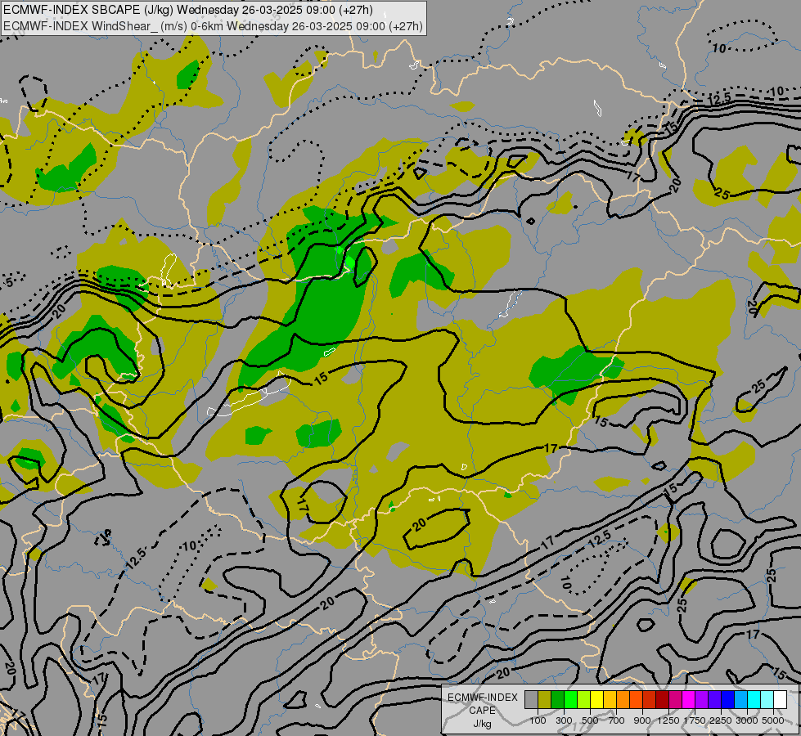Click the bright cyan legend swatch
The width and height of the screenshot is (801, 736).
(x=754, y=699)
